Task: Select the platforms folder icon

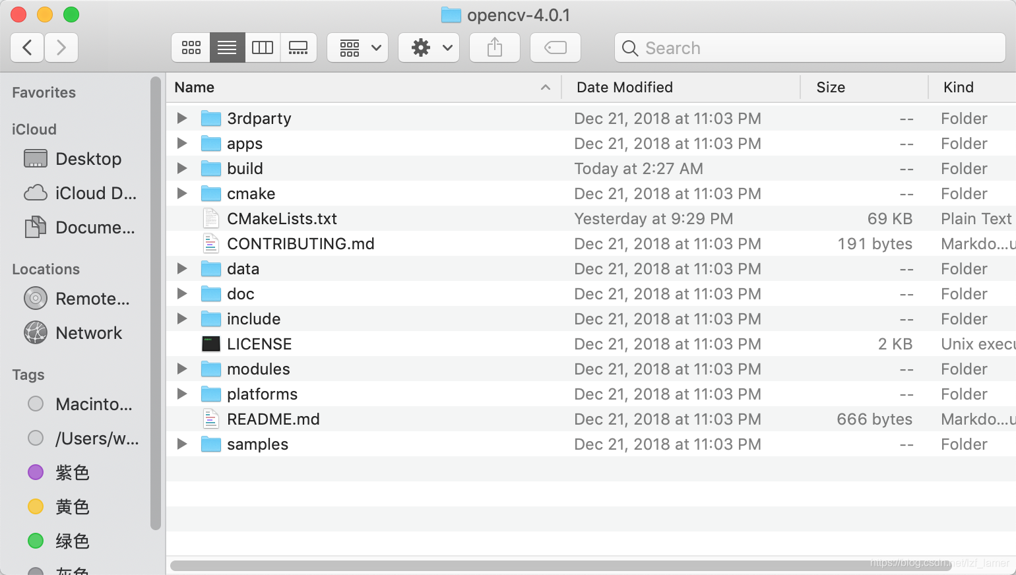Action: pos(211,394)
